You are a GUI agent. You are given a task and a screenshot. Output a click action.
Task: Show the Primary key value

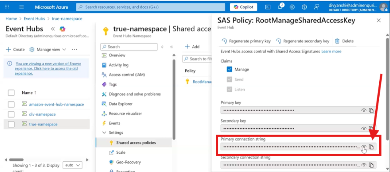coord(364,110)
